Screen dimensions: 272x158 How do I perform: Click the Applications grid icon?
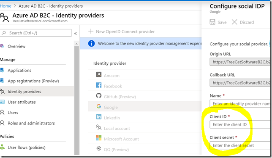point(2,70)
